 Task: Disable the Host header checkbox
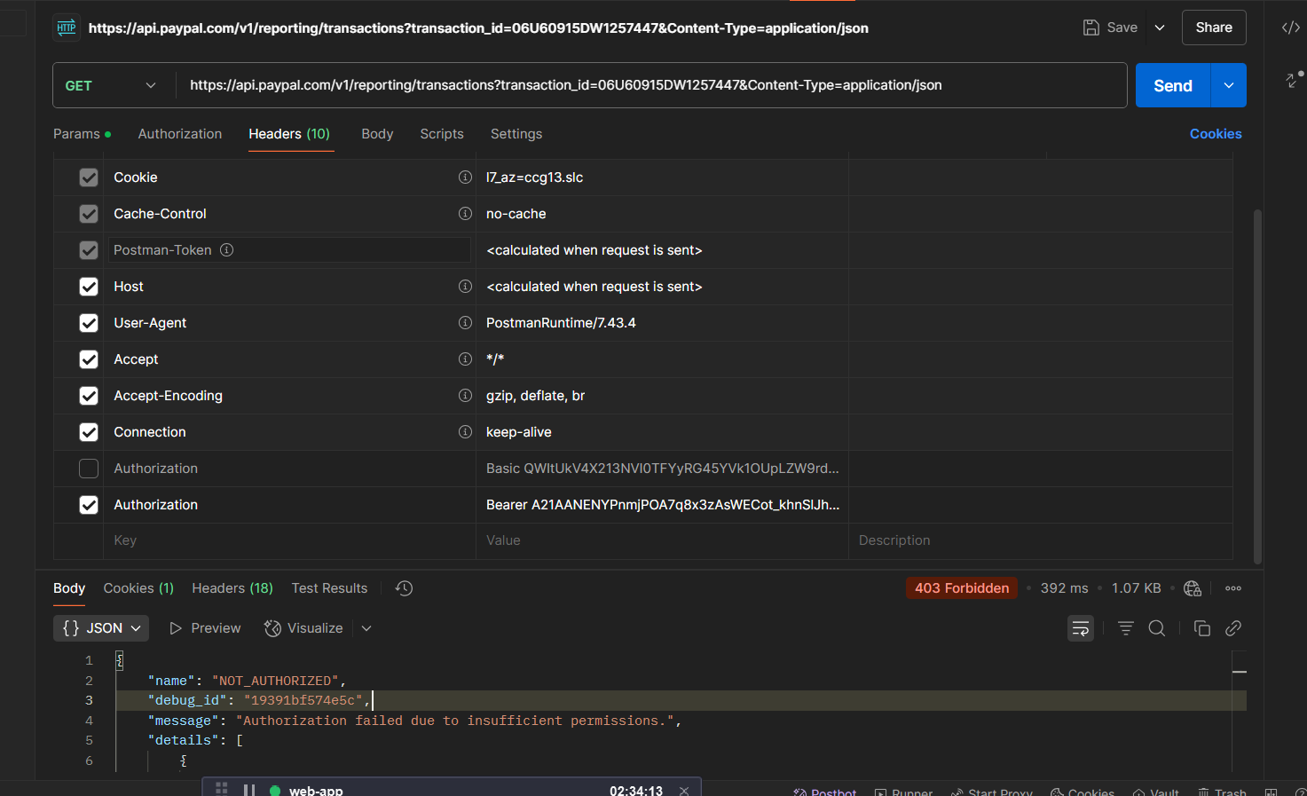click(x=89, y=287)
